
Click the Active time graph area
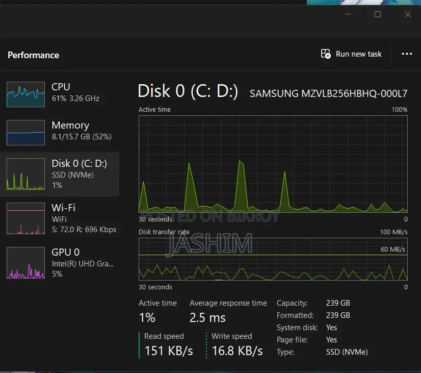273,164
